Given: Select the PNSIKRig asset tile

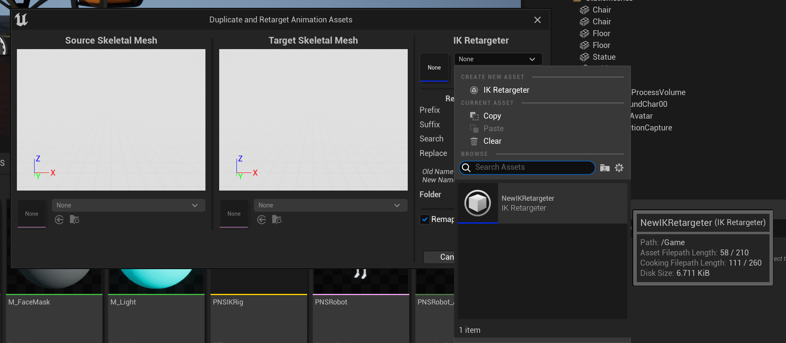Looking at the screenshot, I should click(x=259, y=306).
